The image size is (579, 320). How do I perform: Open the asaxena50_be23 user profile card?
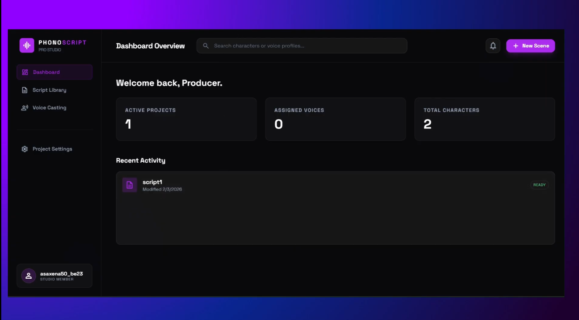tap(55, 276)
